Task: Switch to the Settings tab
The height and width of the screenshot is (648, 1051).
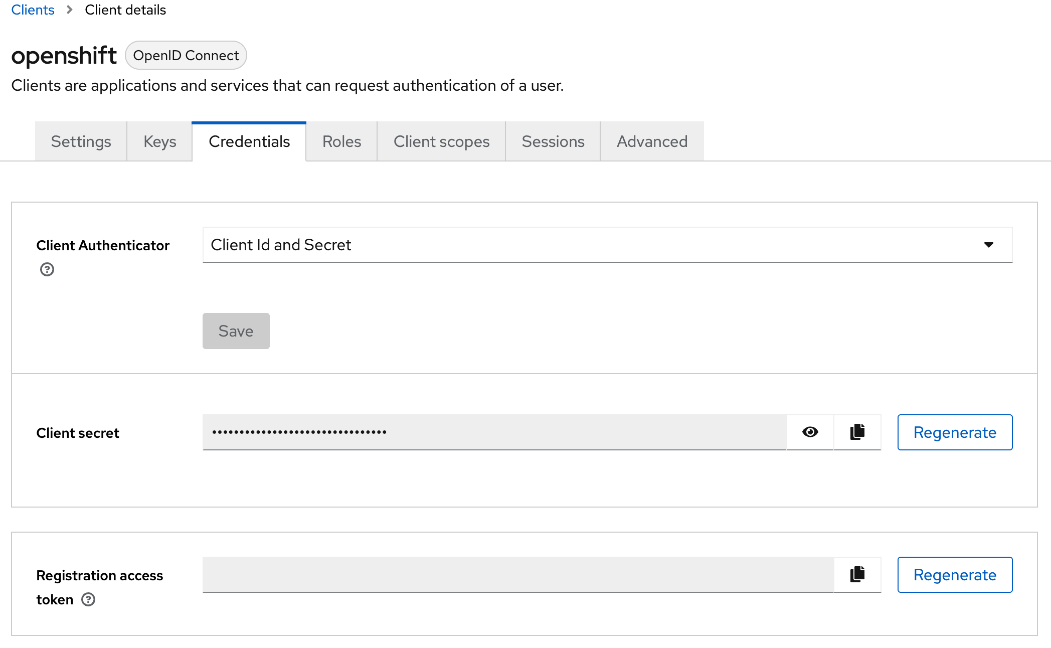Action: pyautogui.click(x=81, y=141)
